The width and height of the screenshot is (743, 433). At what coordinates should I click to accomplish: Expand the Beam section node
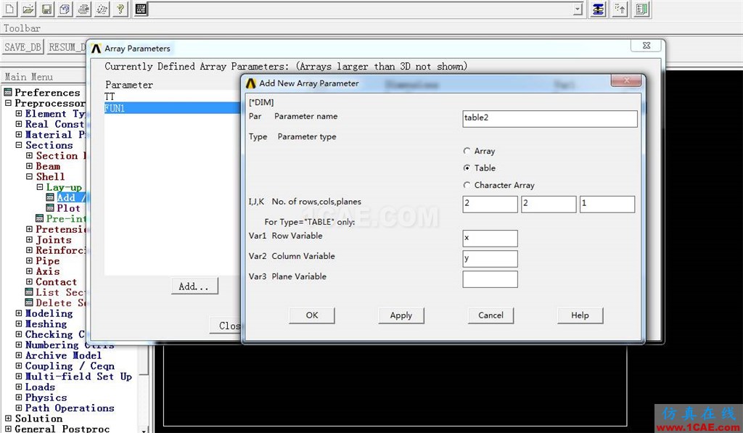[x=29, y=166]
